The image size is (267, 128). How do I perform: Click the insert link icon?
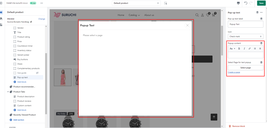point(249,49)
